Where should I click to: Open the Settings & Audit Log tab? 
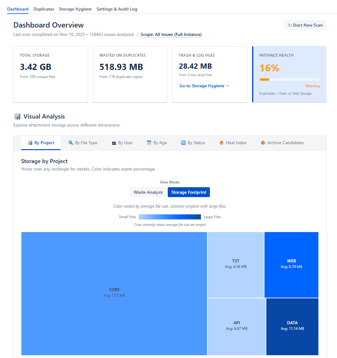(117, 9)
